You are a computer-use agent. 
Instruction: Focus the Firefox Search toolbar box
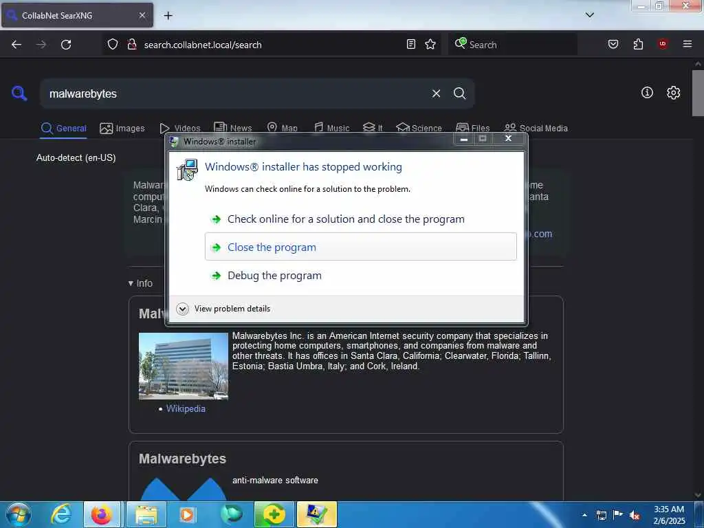[x=512, y=45]
